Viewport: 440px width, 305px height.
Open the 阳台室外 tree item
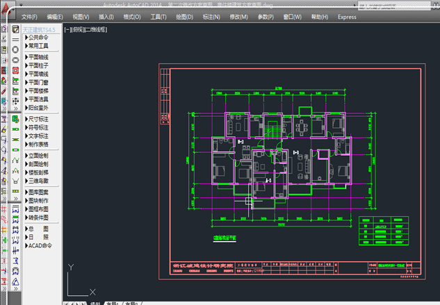pyautogui.click(x=37, y=108)
